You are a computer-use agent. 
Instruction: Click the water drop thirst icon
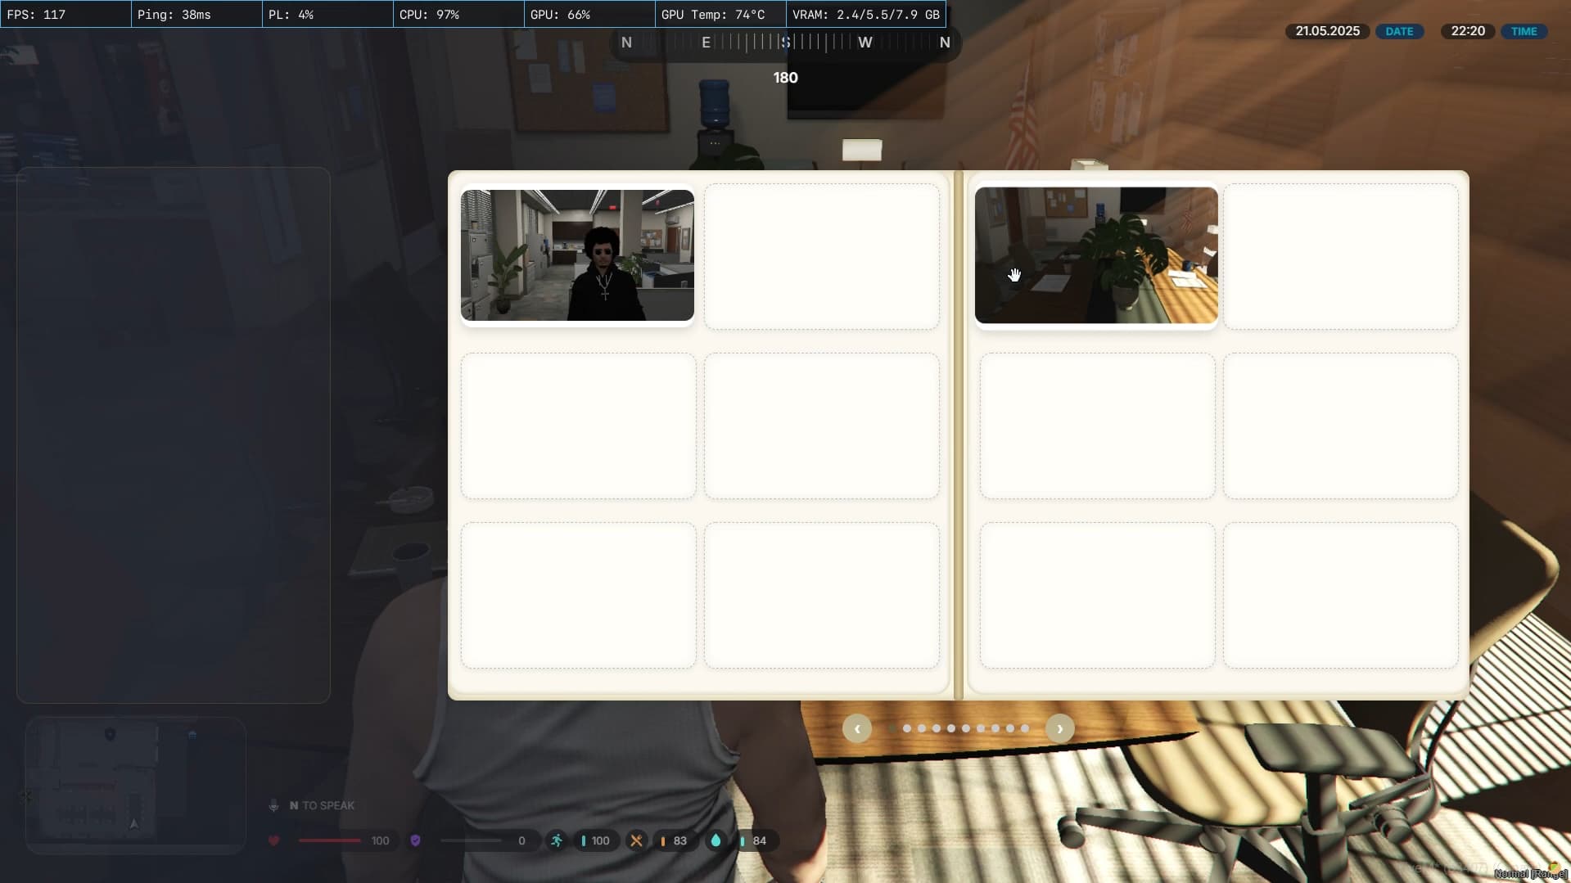tap(716, 840)
